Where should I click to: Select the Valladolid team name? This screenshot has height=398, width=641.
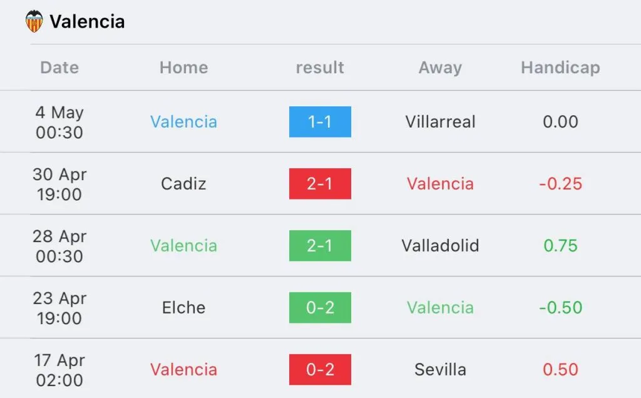click(x=440, y=246)
